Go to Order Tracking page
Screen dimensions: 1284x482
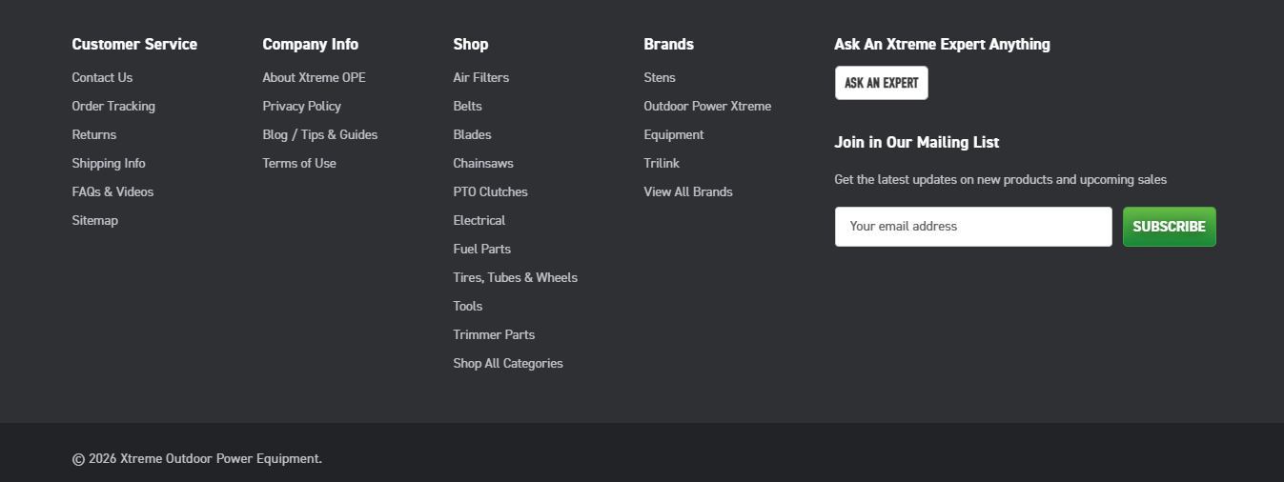click(113, 107)
